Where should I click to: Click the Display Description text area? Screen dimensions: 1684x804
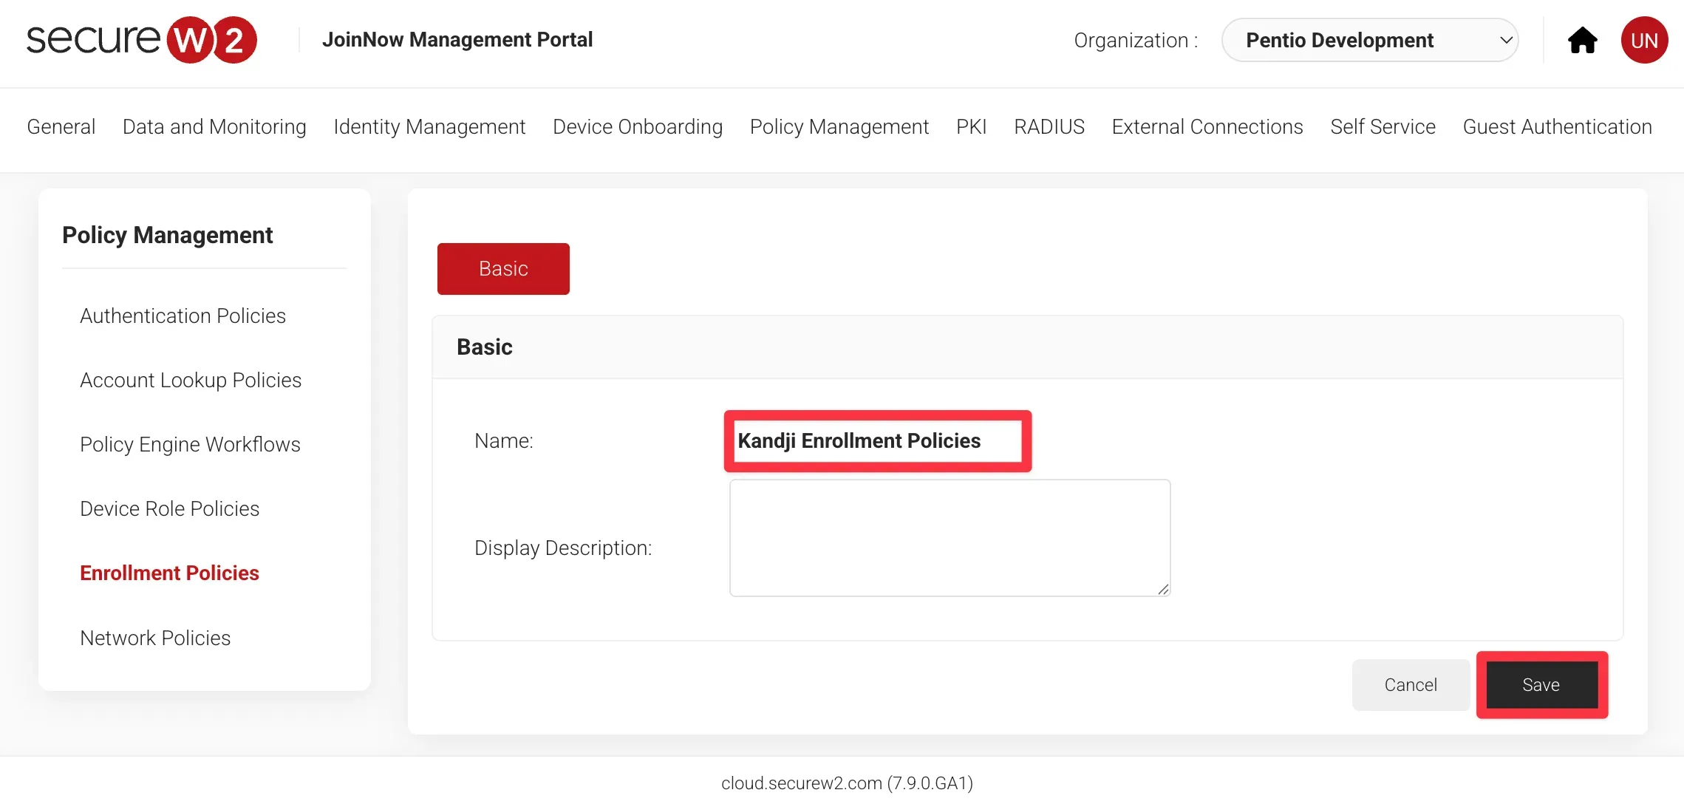point(949,538)
